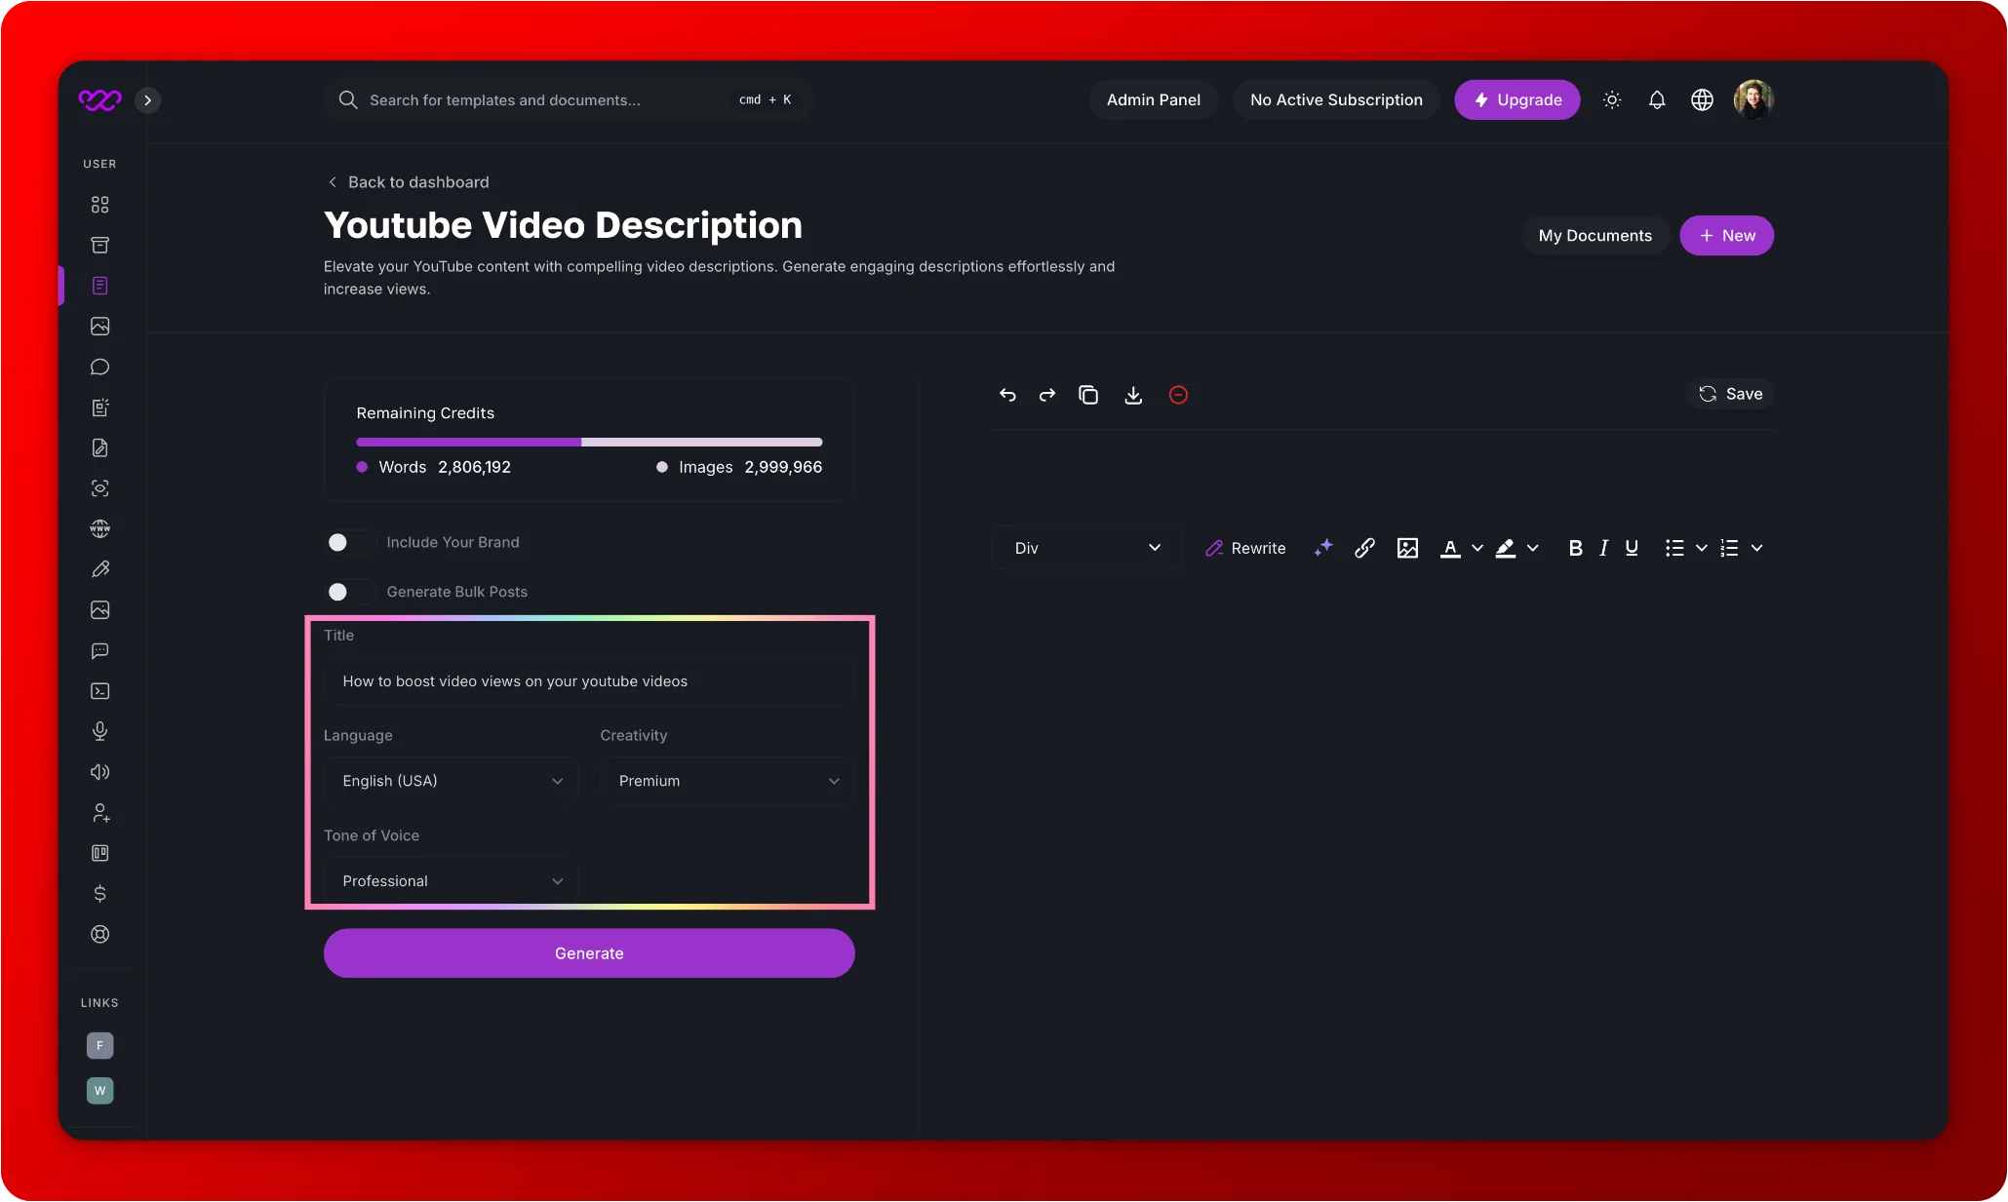Click the Generate button
The height and width of the screenshot is (1202, 2008).
point(589,953)
